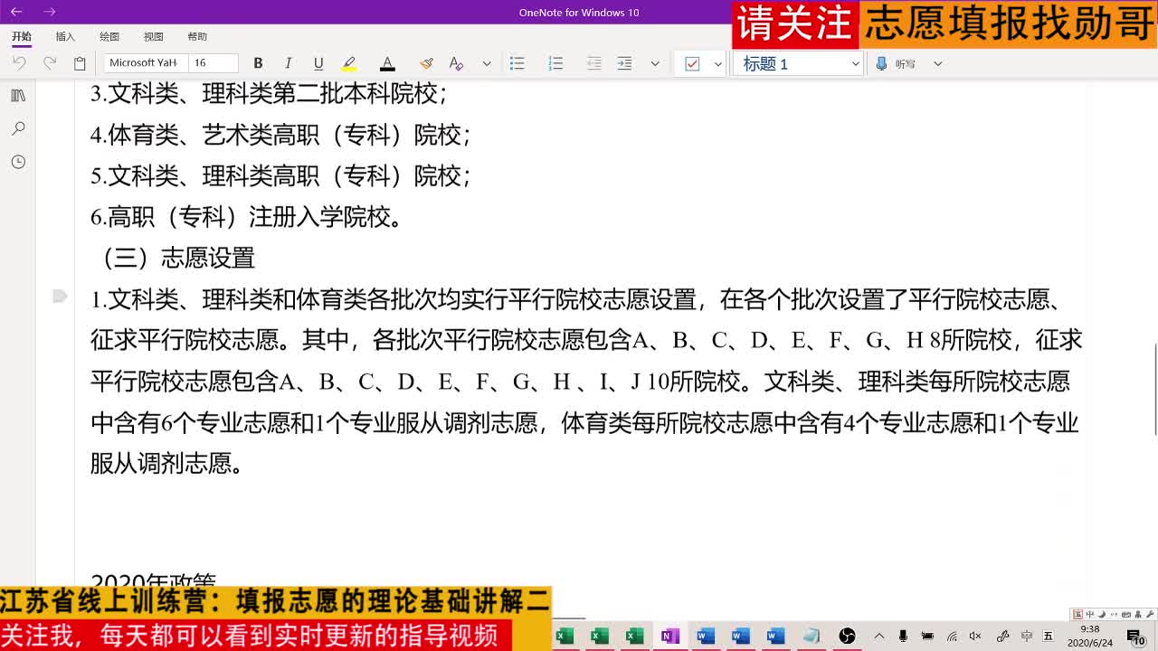Expand more font formatting options
Image resolution: width=1158 pixels, height=651 pixels.
[x=487, y=63]
